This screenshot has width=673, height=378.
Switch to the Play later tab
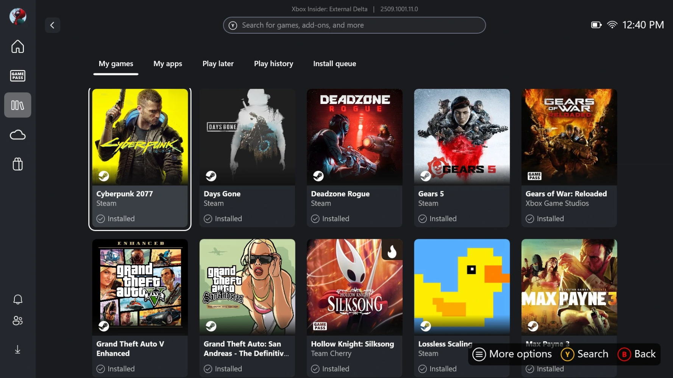click(x=218, y=64)
